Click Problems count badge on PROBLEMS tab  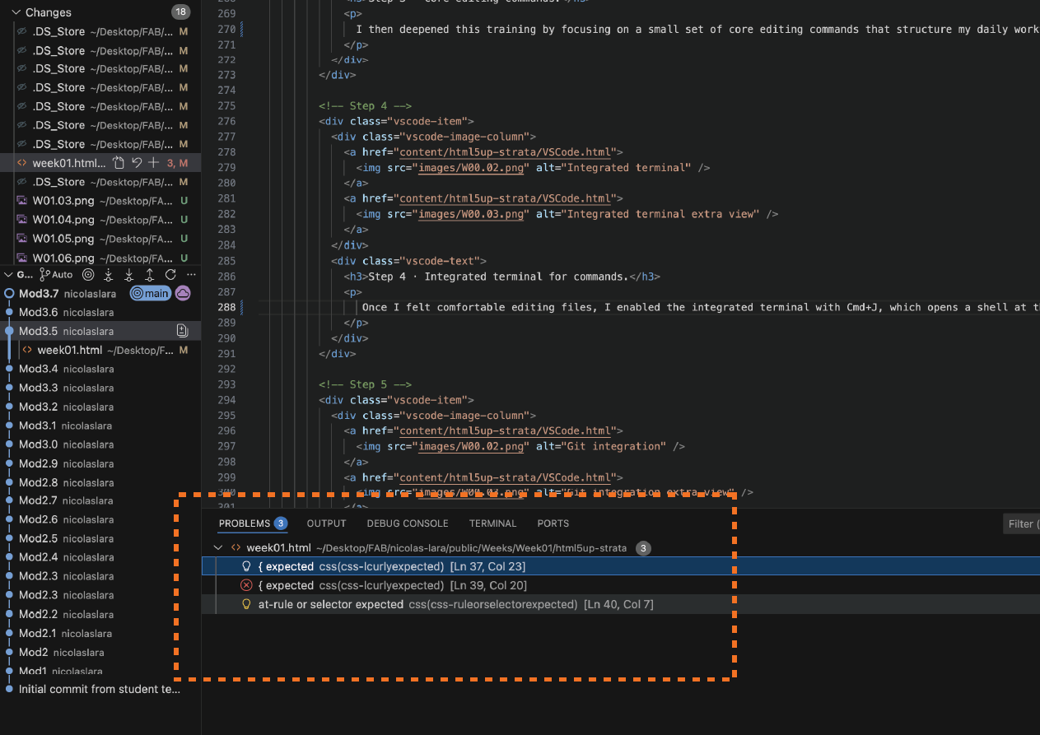click(281, 523)
